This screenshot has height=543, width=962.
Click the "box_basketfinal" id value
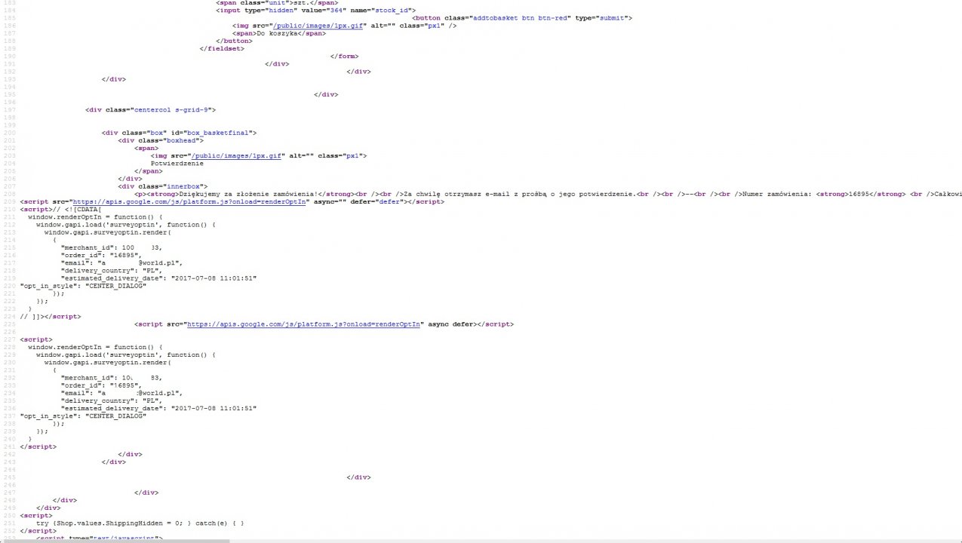point(217,133)
